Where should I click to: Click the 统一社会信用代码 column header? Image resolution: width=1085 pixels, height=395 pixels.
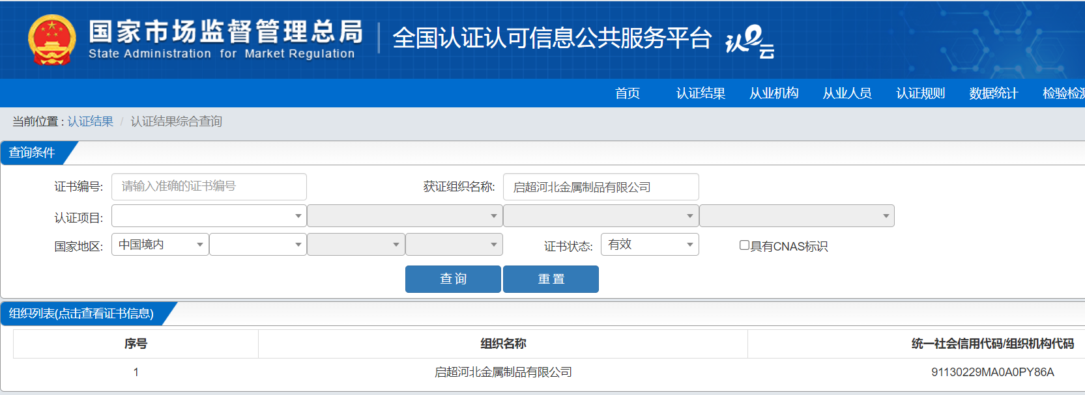(992, 344)
